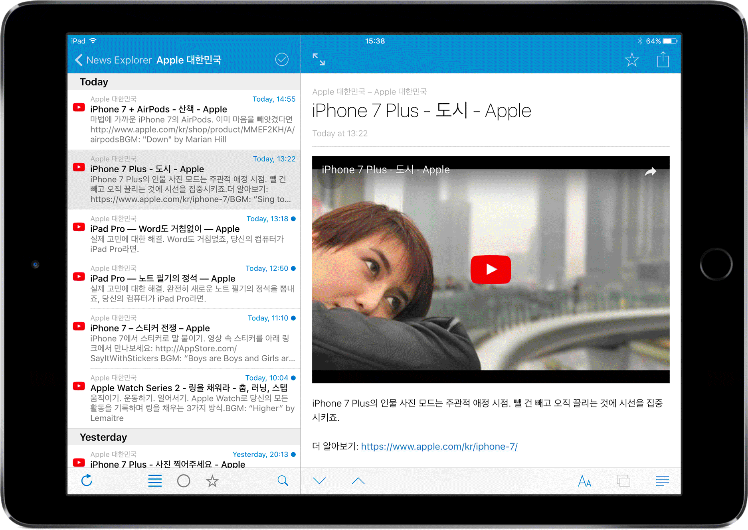Tap video title iPhone 7 Plus overlay
This screenshot has height=530, width=748.
coord(386,170)
